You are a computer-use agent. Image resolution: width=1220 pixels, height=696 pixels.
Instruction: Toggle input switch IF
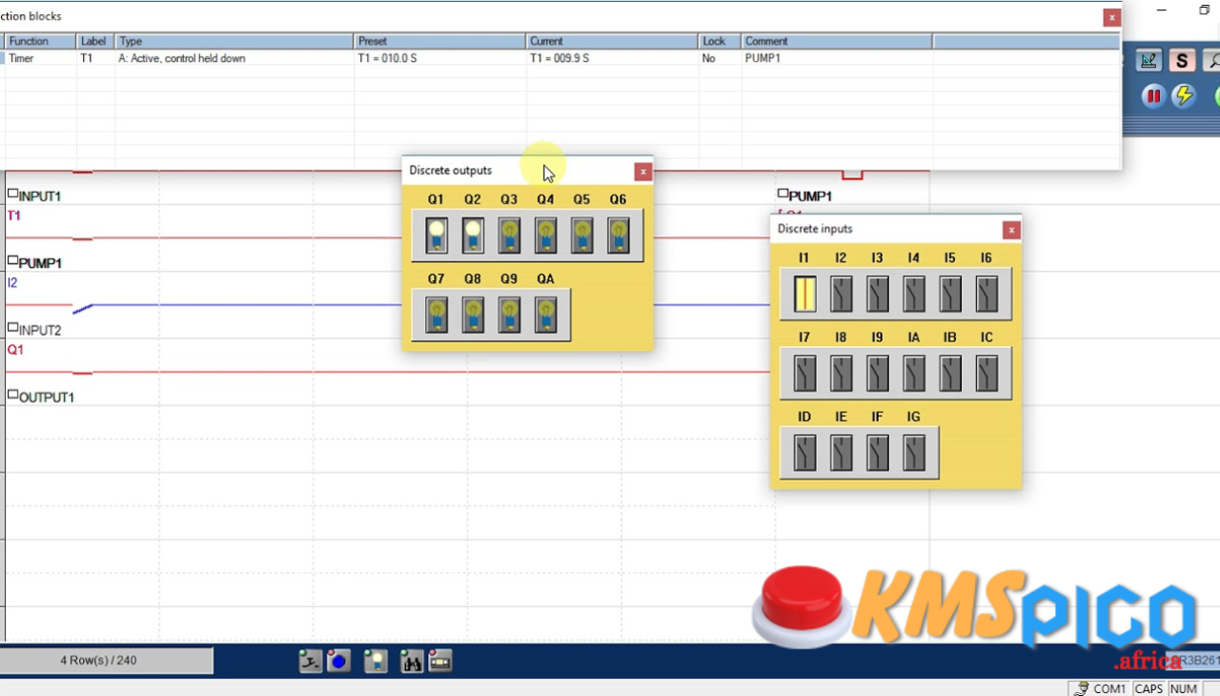click(877, 453)
